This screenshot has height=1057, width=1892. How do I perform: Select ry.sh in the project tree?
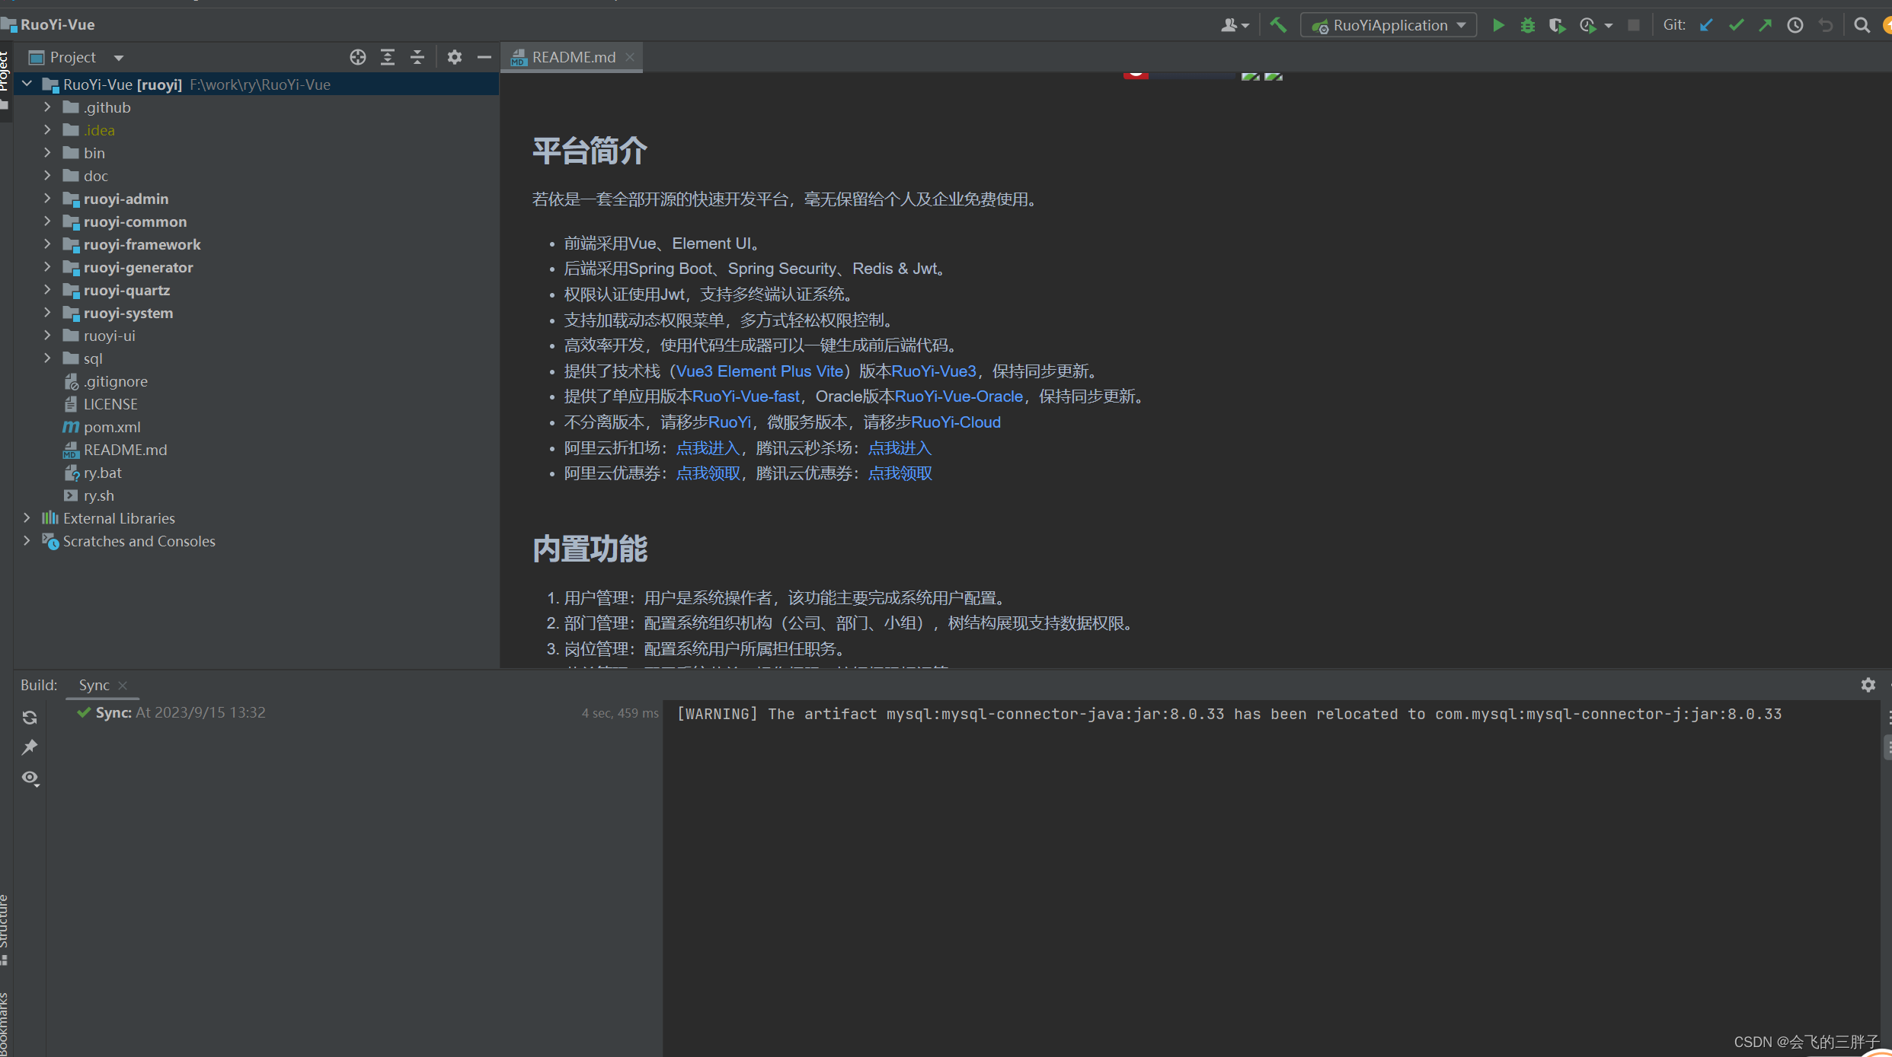[x=98, y=495]
